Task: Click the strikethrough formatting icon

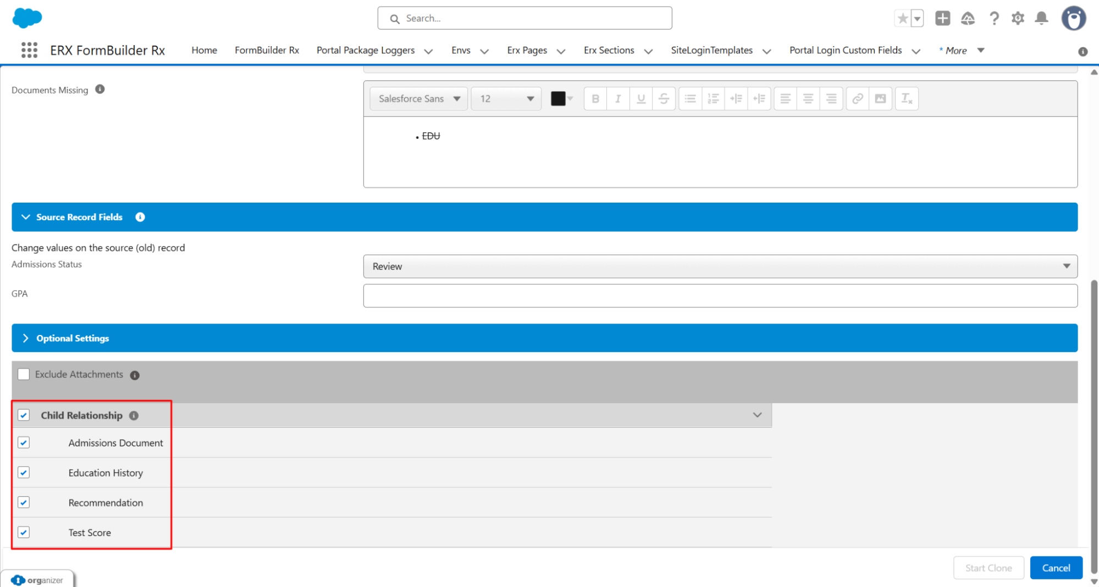Action: (664, 99)
